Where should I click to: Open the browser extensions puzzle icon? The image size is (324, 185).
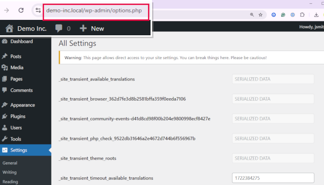pyautogui.click(x=302, y=15)
